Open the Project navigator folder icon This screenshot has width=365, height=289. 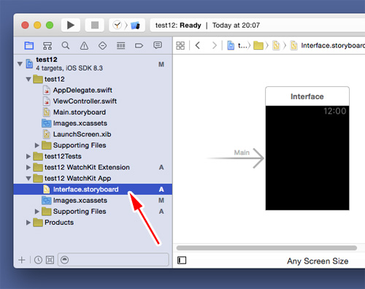point(29,45)
